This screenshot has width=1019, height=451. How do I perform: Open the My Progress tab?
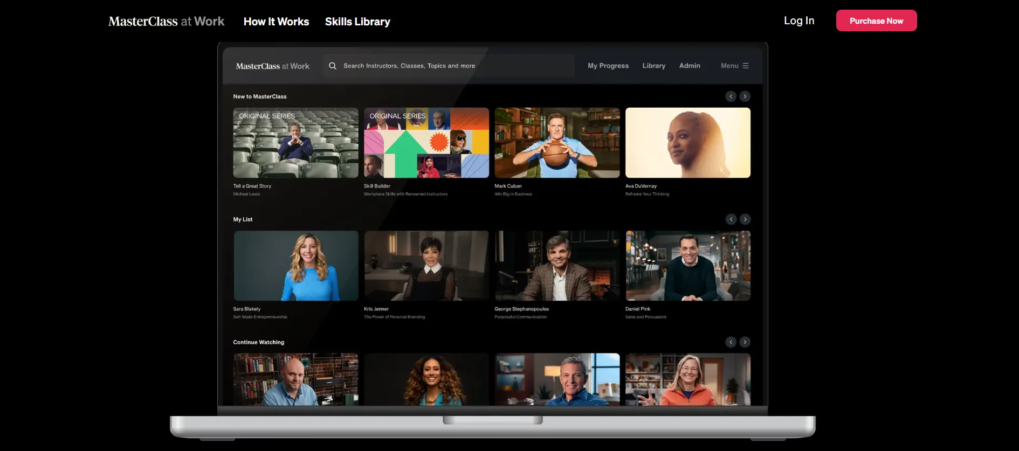[608, 66]
